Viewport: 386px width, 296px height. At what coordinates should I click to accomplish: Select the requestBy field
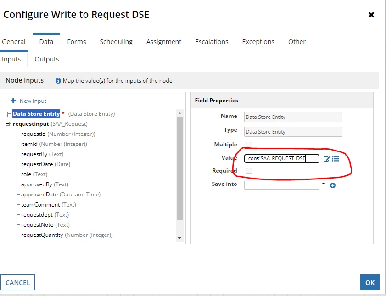click(x=34, y=154)
